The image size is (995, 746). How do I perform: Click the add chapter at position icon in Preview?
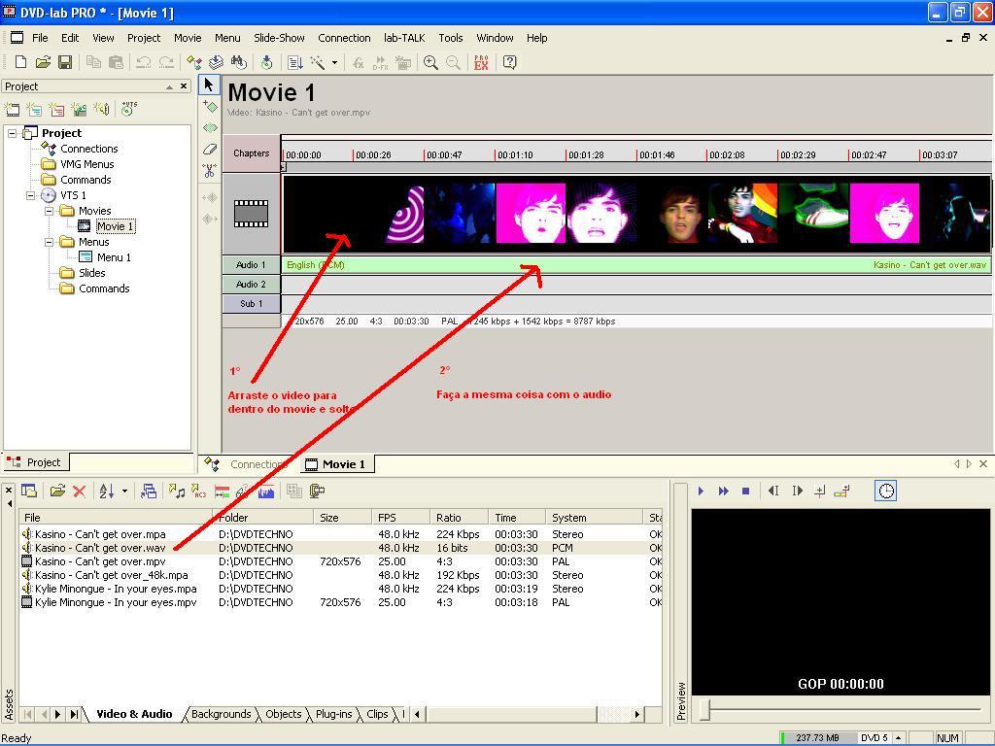(820, 491)
